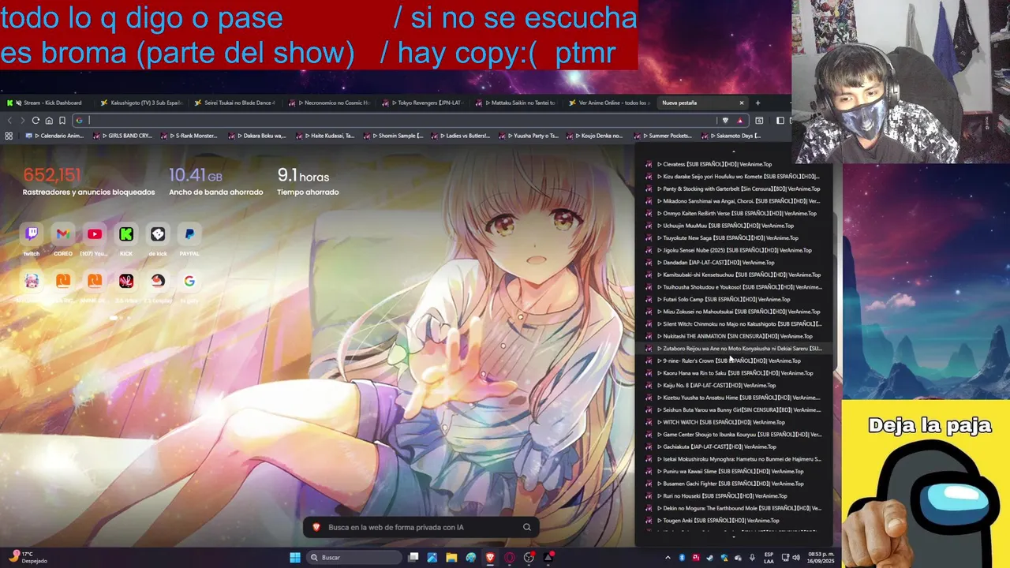This screenshot has width=1010, height=568.
Task: Toggle the browser sidebar panel icon
Action: (x=780, y=121)
